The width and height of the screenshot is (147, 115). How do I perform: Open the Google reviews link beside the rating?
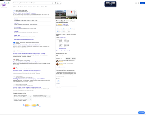click(65, 24)
